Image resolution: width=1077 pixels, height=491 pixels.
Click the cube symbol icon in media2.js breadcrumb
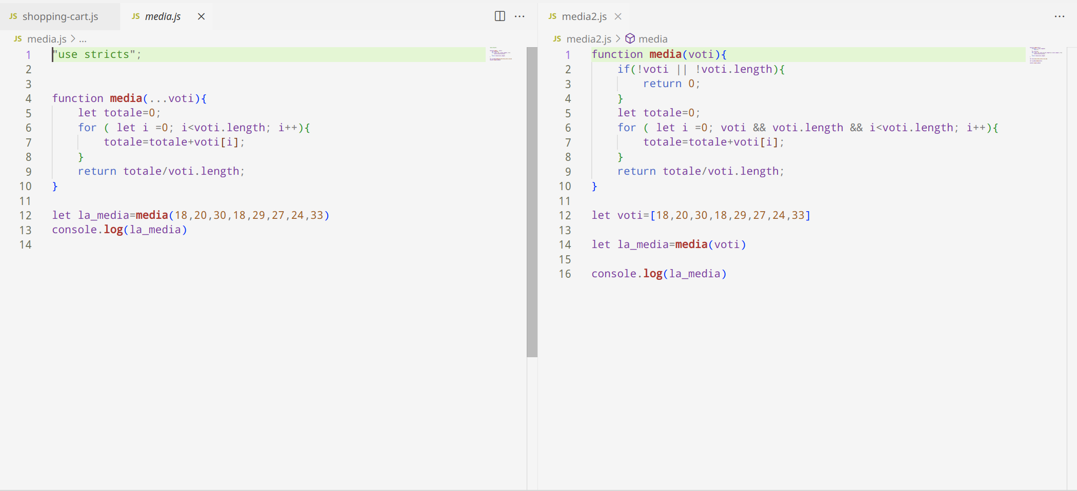click(x=630, y=39)
